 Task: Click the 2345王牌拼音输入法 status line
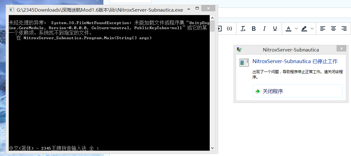pyautogui.click(x=54, y=148)
